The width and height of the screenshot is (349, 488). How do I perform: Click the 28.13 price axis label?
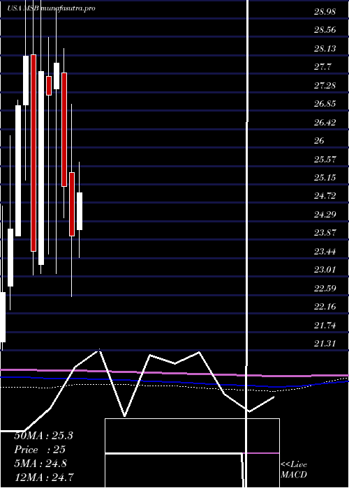pyautogui.click(x=325, y=49)
